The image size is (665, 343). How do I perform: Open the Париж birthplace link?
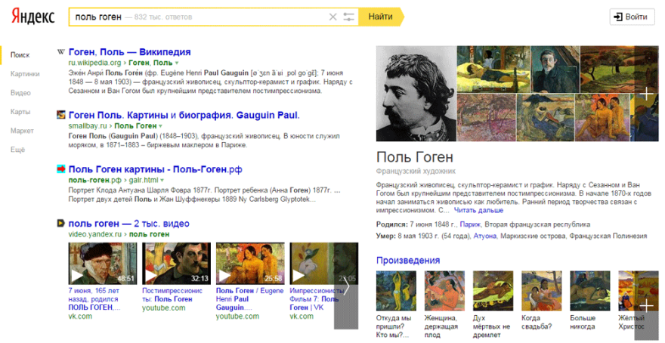tap(469, 224)
